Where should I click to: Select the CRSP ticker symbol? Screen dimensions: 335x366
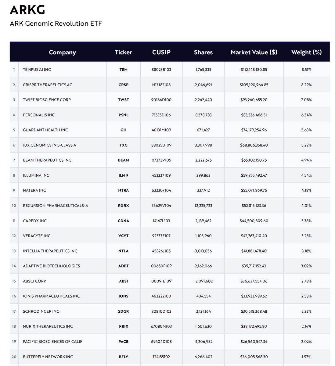123,84
